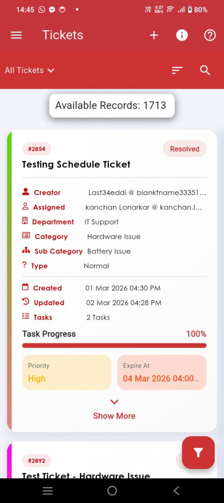The width and height of the screenshot is (224, 503).
Task: Tap the help question mark icon
Action: click(x=209, y=35)
